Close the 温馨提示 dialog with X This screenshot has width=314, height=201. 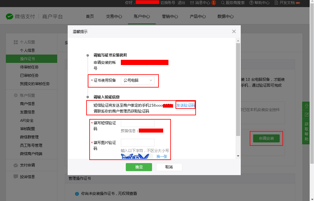tap(234, 31)
